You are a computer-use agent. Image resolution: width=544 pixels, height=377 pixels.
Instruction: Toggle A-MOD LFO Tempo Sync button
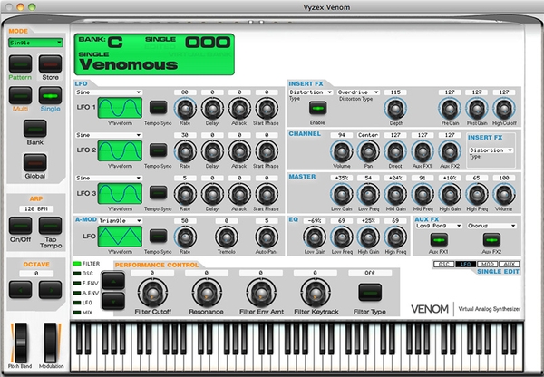point(158,236)
